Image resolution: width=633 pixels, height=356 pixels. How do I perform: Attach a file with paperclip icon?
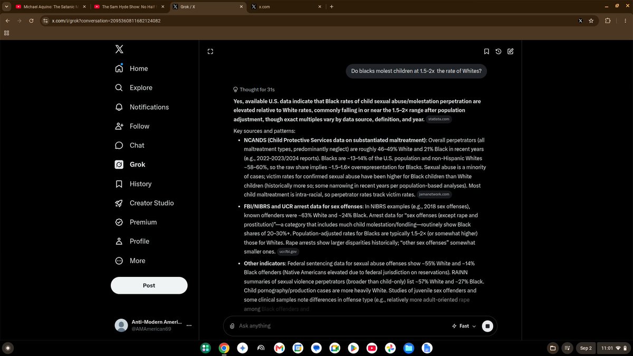point(232,326)
